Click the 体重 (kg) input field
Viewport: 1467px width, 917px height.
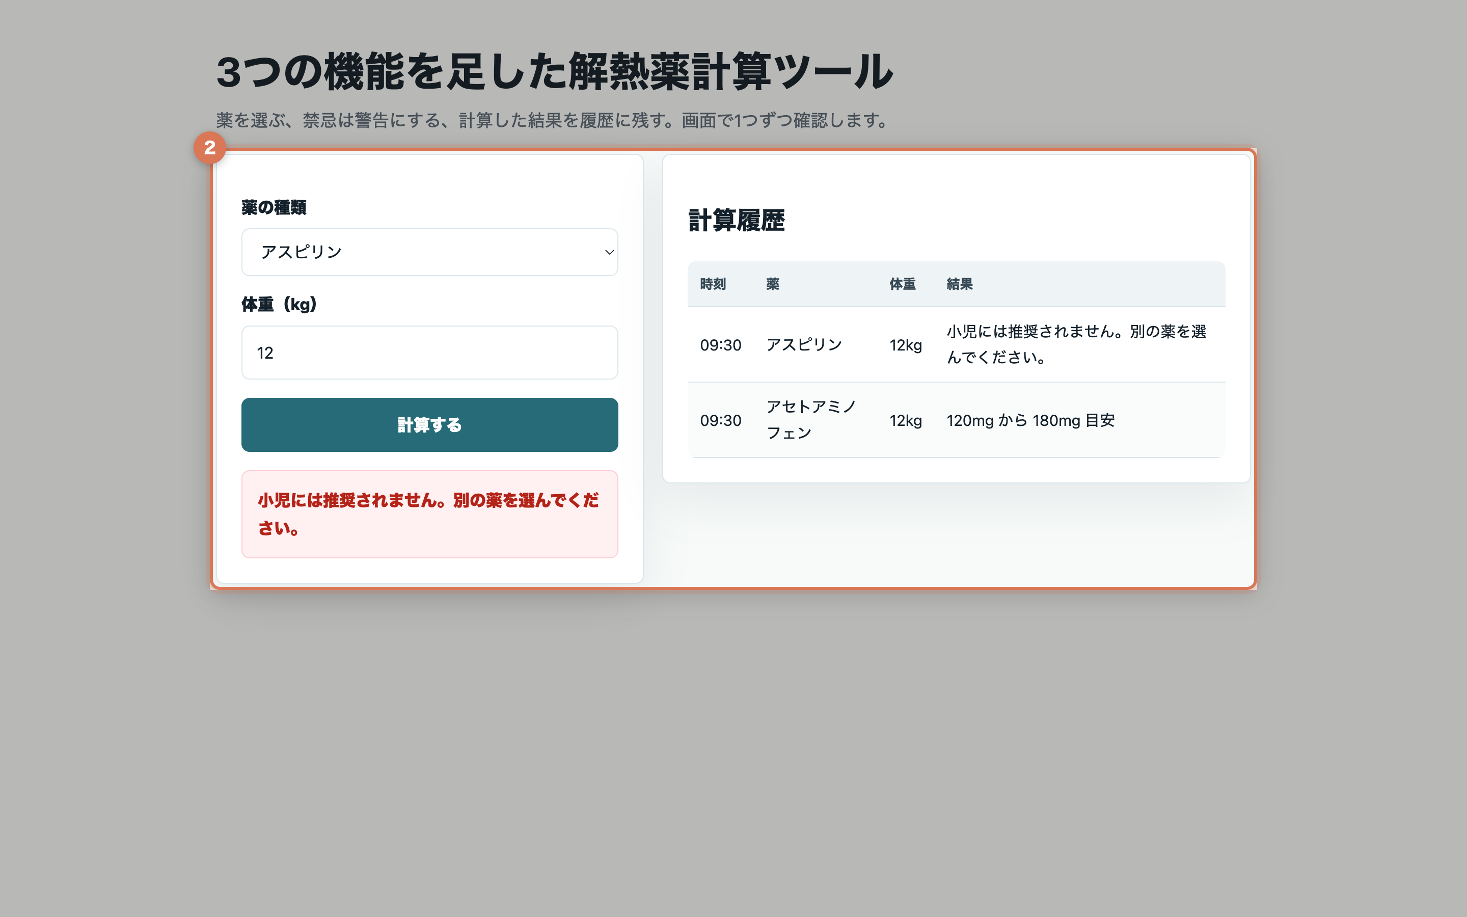pyautogui.click(x=429, y=353)
